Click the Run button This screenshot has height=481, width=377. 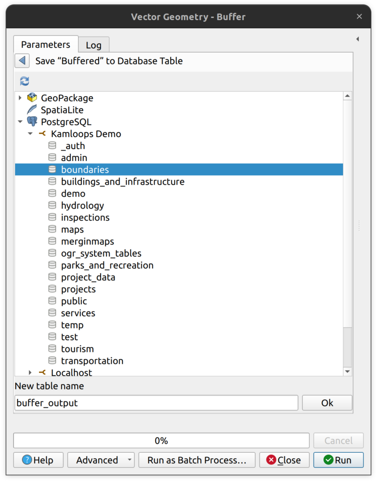tap(338, 460)
